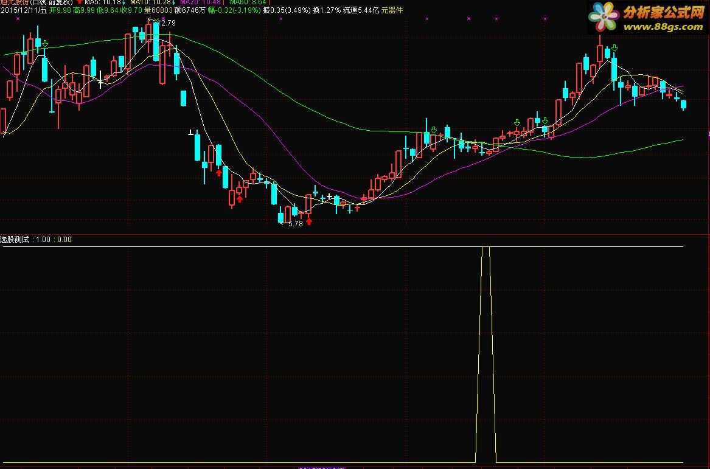Select the MA5: 10.18 indicator label
Image resolution: width=710 pixels, height=469 pixels.
pos(103,2)
